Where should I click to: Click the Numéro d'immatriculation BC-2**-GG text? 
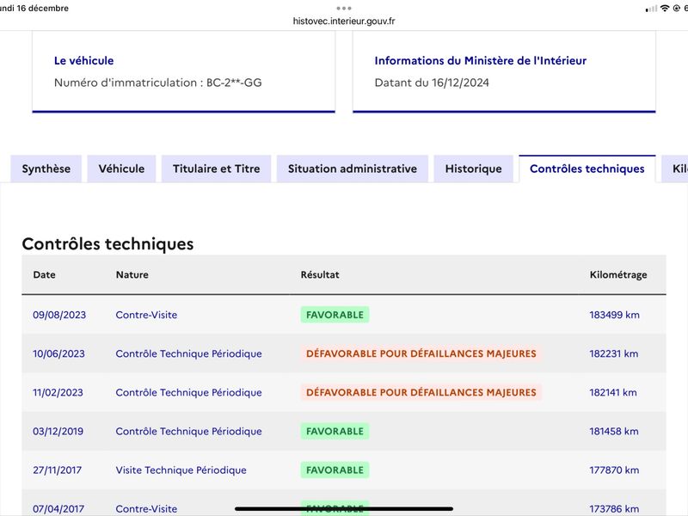[x=158, y=83]
